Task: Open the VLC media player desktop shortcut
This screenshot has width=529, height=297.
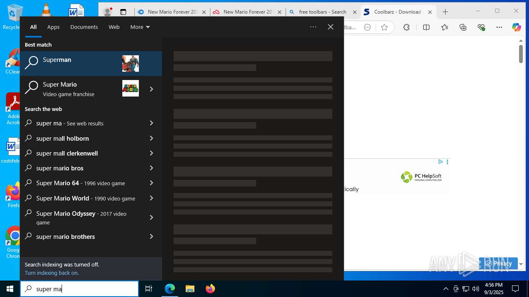Action: (x=46, y=10)
